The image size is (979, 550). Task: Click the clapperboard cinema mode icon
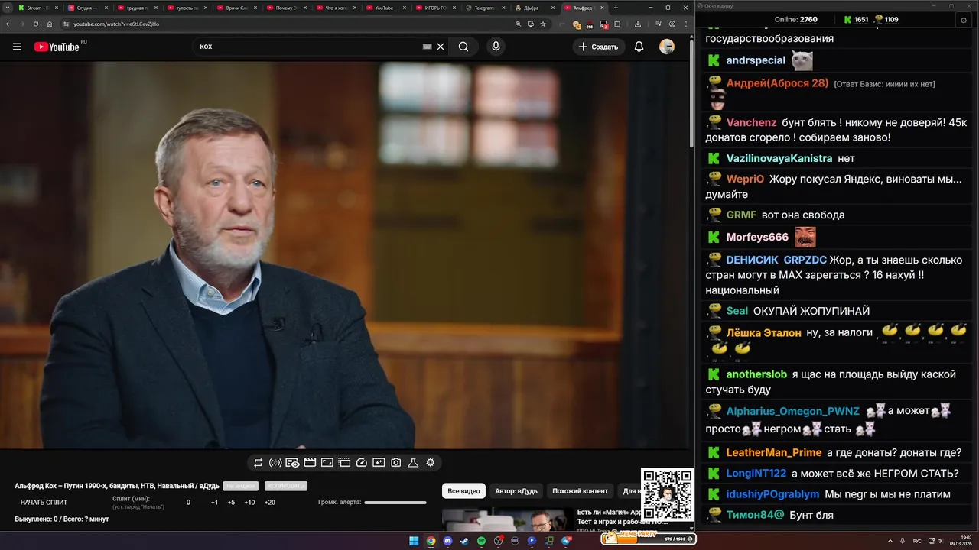[310, 462]
